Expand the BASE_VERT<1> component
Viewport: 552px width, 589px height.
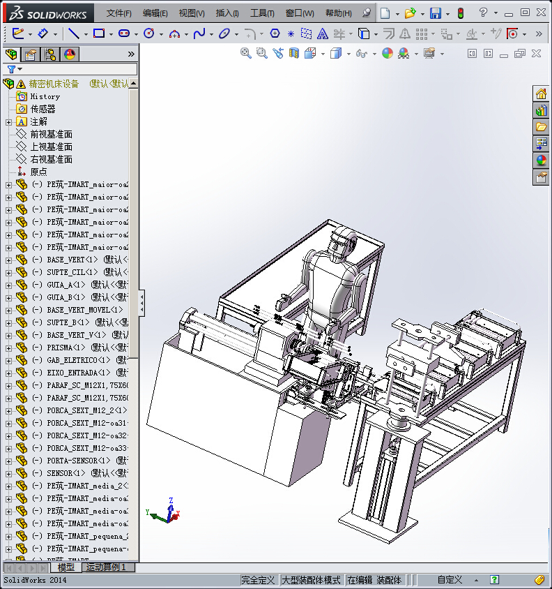pos(8,260)
